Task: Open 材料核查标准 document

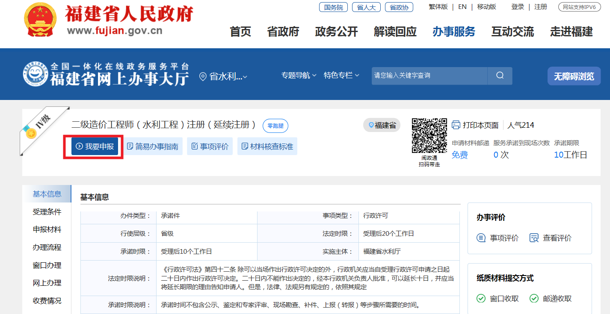Action: tap(267, 147)
